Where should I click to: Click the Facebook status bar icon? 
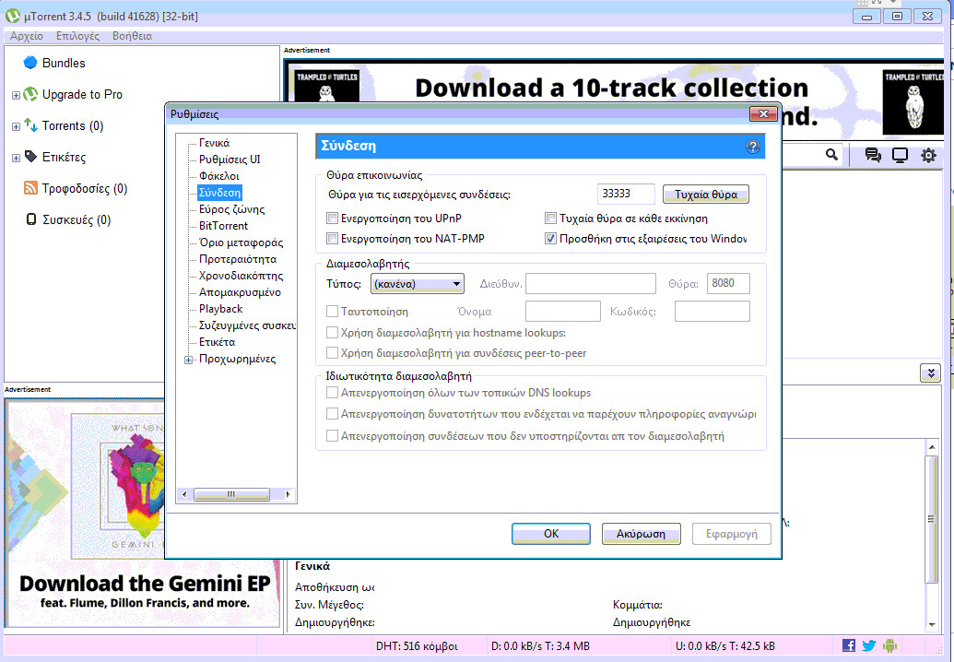[x=849, y=645]
